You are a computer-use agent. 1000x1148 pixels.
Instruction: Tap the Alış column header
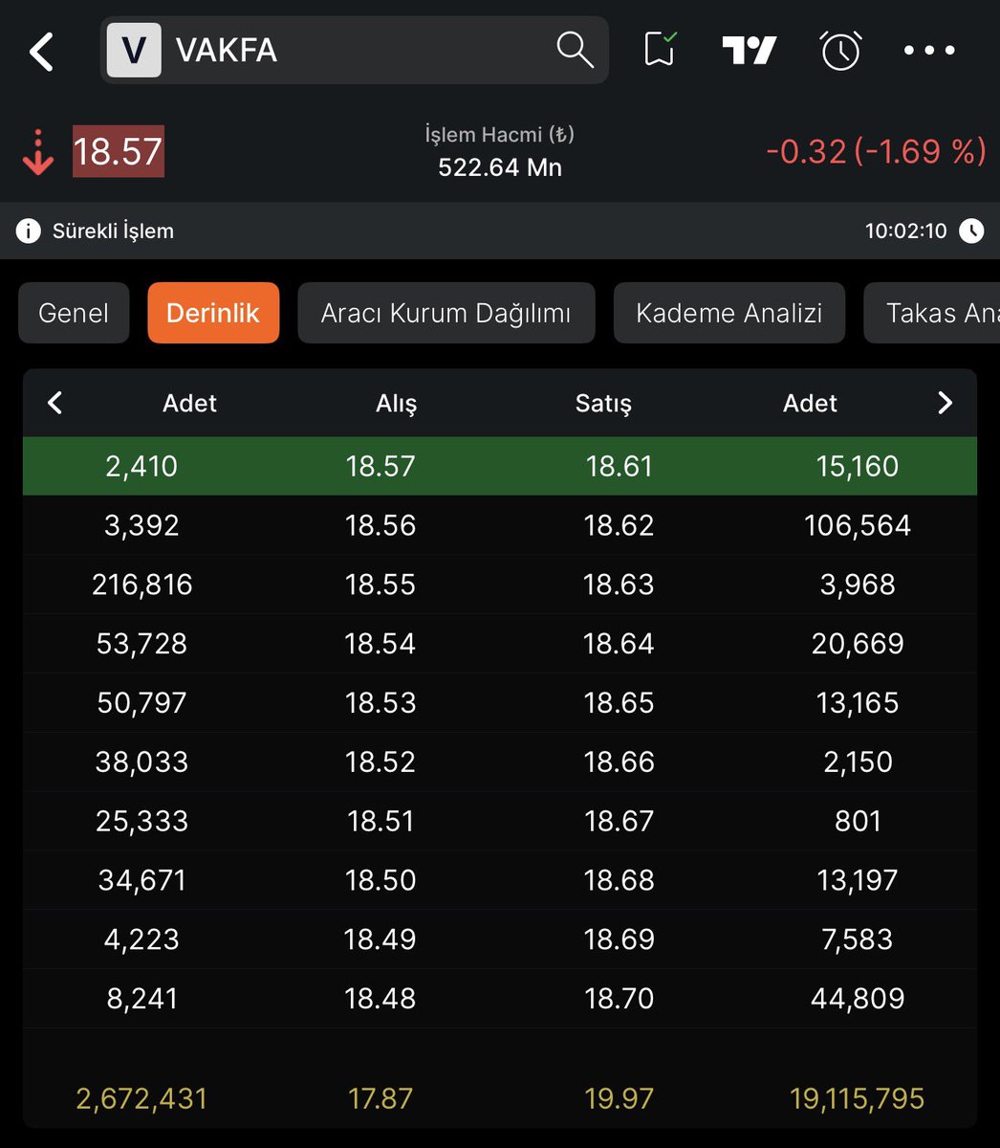pos(396,404)
